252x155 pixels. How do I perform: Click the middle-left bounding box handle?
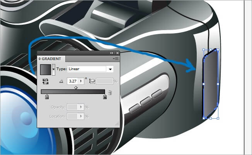pos(204,84)
